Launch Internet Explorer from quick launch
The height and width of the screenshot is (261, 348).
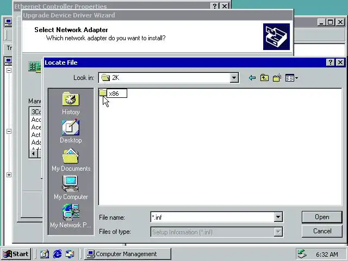coord(58,254)
